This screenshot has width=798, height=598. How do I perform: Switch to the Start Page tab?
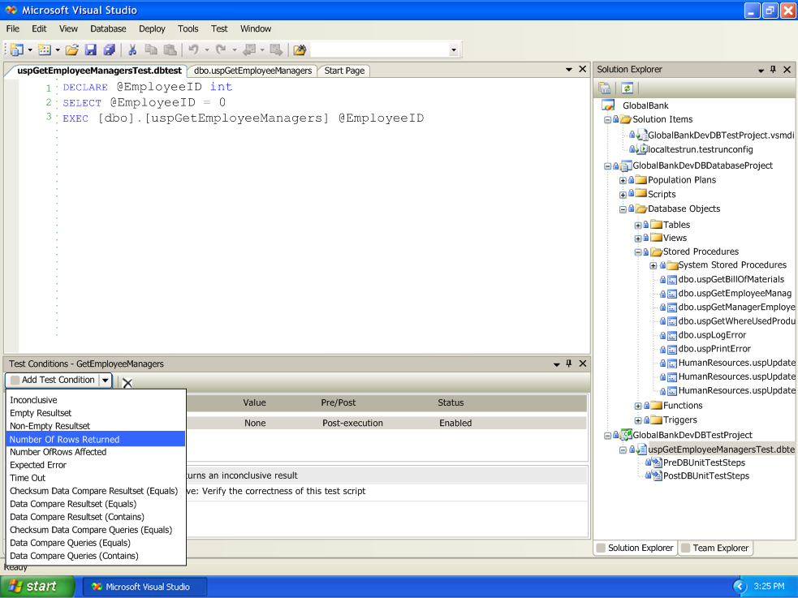pyautogui.click(x=344, y=71)
